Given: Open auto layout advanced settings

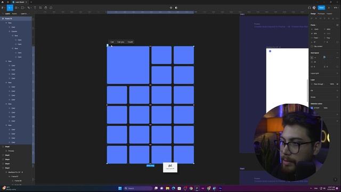Looking at the screenshot, I should tap(337, 58).
